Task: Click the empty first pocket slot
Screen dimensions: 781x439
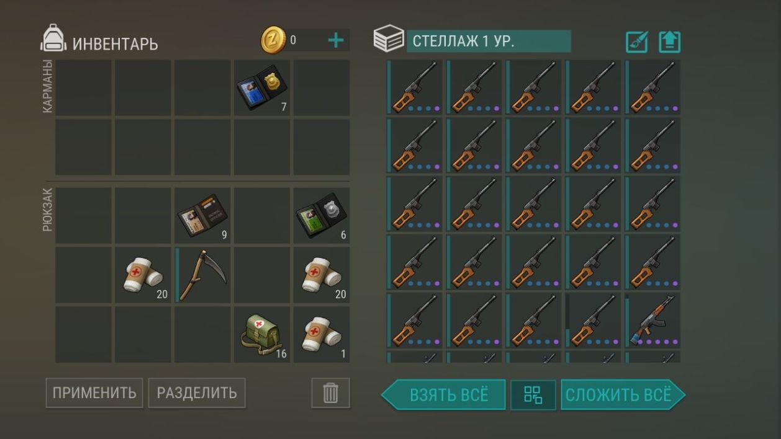Action: tap(83, 87)
